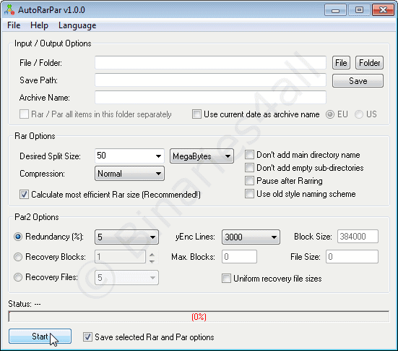Select the Recovery Blocks radio button

[18, 257]
